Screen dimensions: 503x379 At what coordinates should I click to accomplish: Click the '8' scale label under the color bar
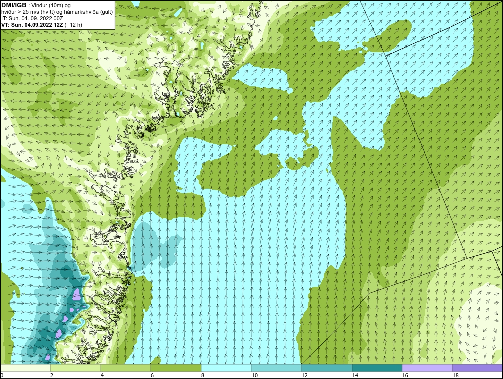202,375
